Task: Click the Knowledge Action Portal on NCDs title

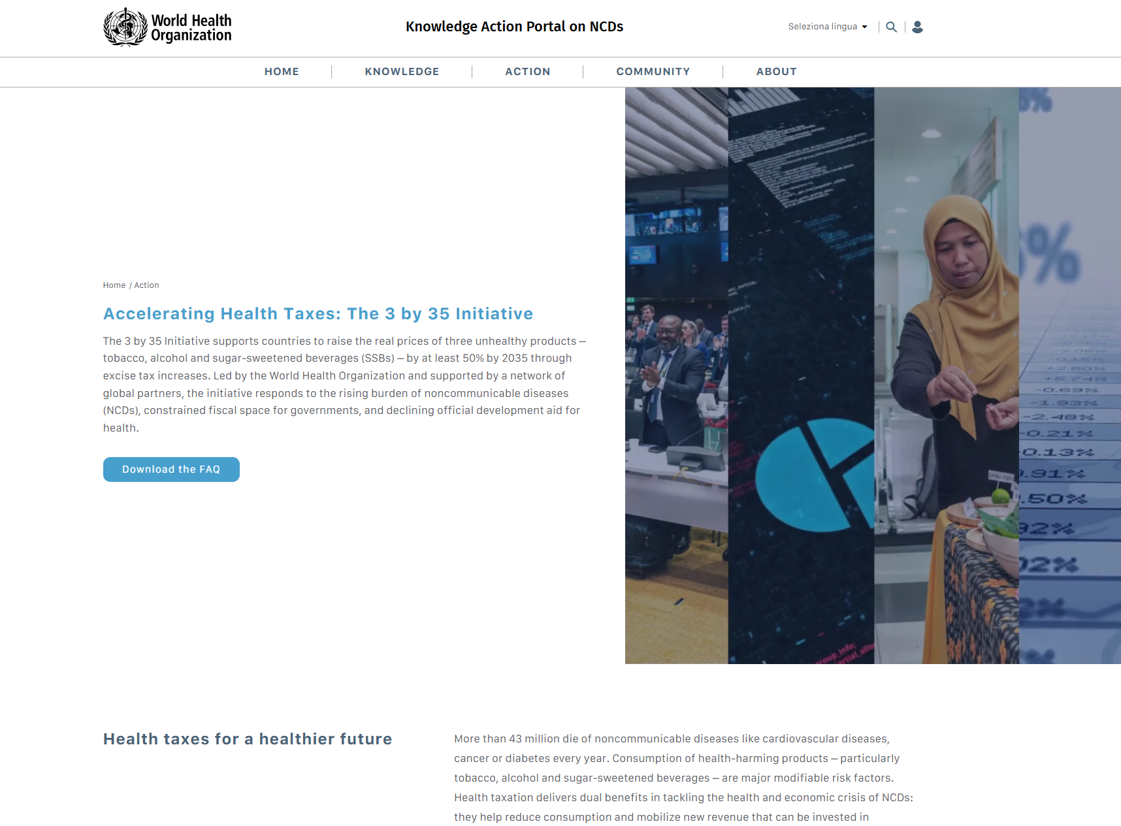Action: click(x=514, y=27)
